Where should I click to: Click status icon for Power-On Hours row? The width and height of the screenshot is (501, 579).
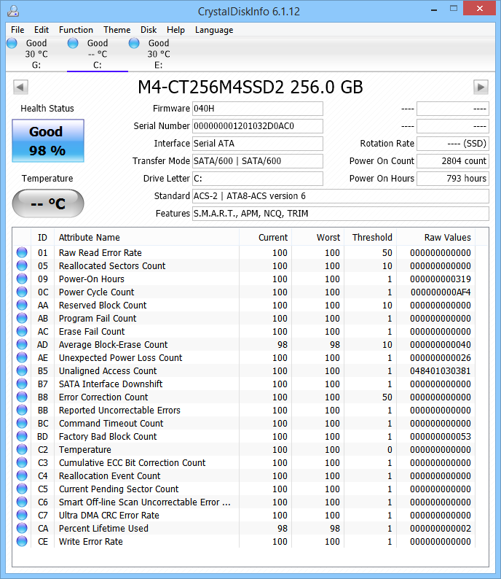tap(22, 279)
